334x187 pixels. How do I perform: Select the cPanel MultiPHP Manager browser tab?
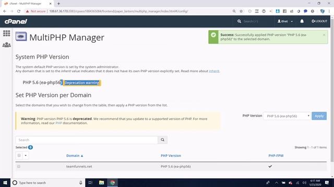27,4
